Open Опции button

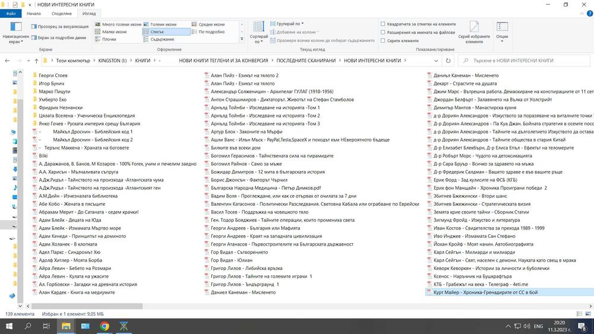point(502,32)
